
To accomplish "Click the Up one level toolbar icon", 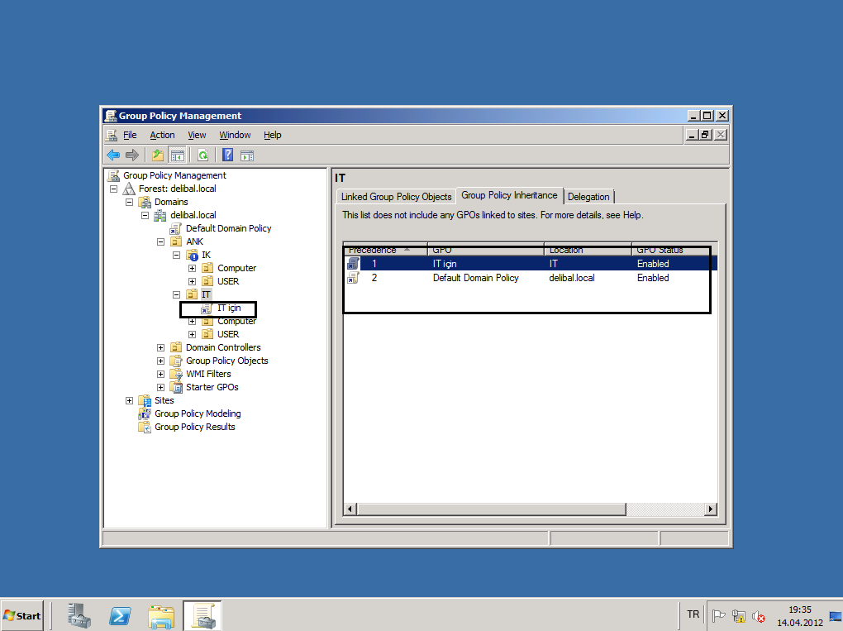I will [x=158, y=155].
